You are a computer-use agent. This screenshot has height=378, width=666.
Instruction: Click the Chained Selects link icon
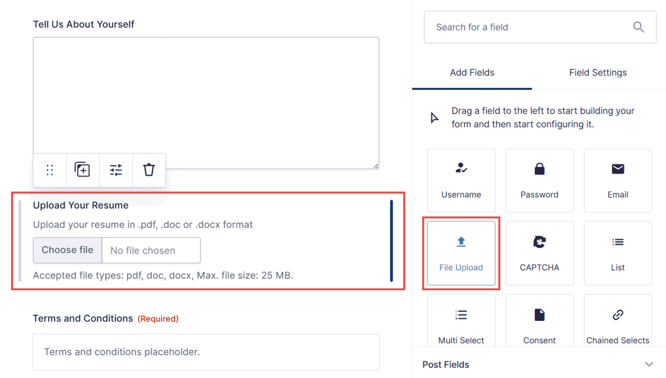617,315
